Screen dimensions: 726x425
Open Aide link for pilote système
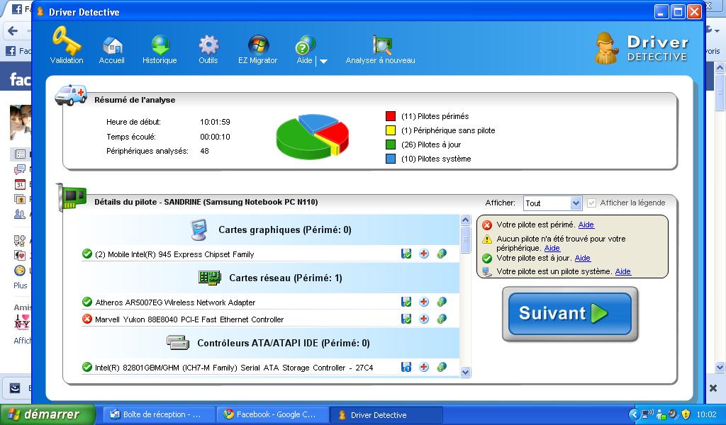coord(622,271)
